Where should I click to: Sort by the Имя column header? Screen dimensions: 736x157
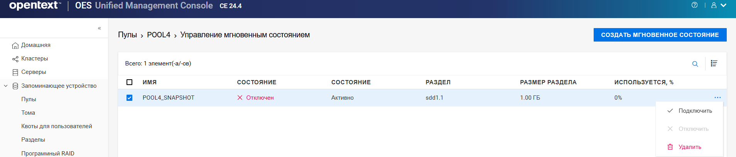click(150, 82)
